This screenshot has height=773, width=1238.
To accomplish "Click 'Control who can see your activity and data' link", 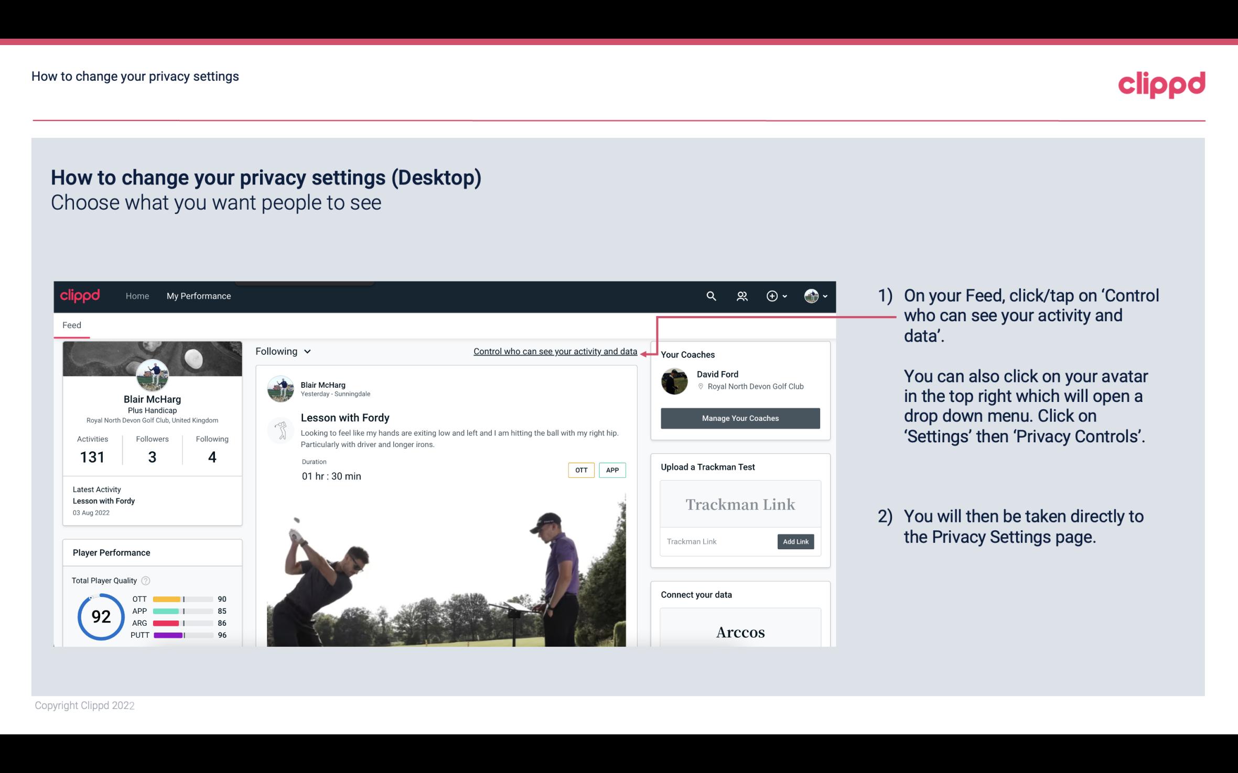I will pos(555,350).
